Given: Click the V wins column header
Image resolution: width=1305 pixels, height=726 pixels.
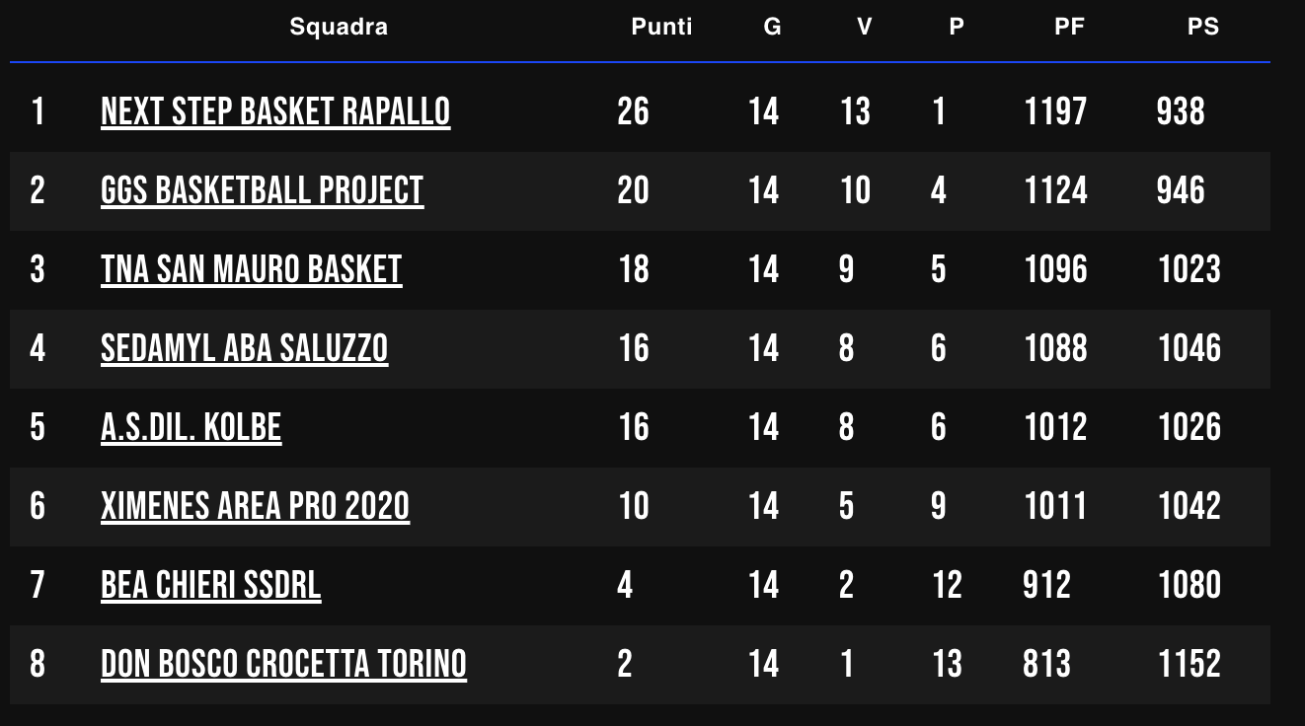Looking at the screenshot, I should [864, 27].
